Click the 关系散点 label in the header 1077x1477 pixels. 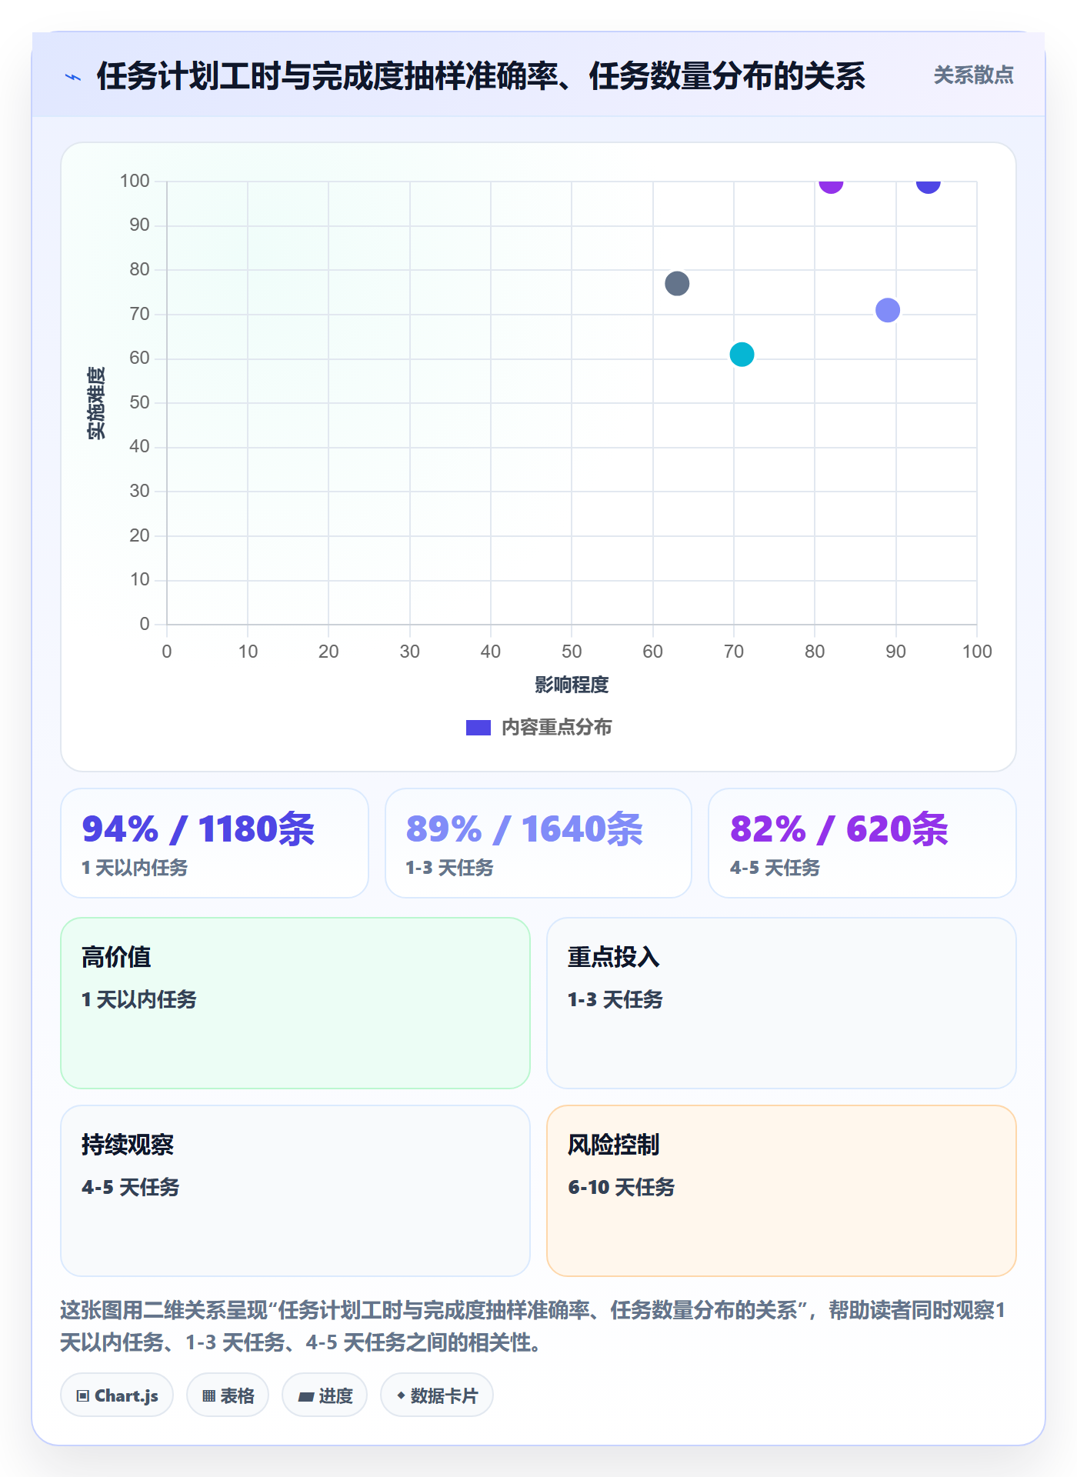[x=973, y=75]
